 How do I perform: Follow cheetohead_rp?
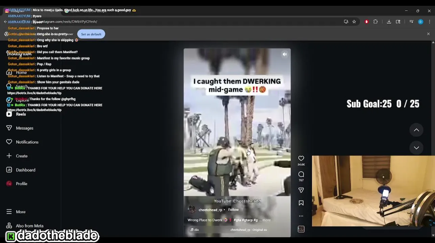[x=233, y=210]
